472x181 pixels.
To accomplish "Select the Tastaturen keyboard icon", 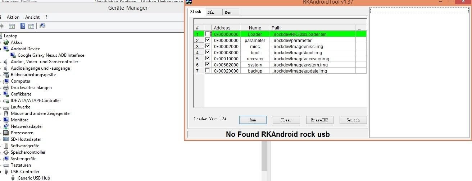I will (6, 165).
